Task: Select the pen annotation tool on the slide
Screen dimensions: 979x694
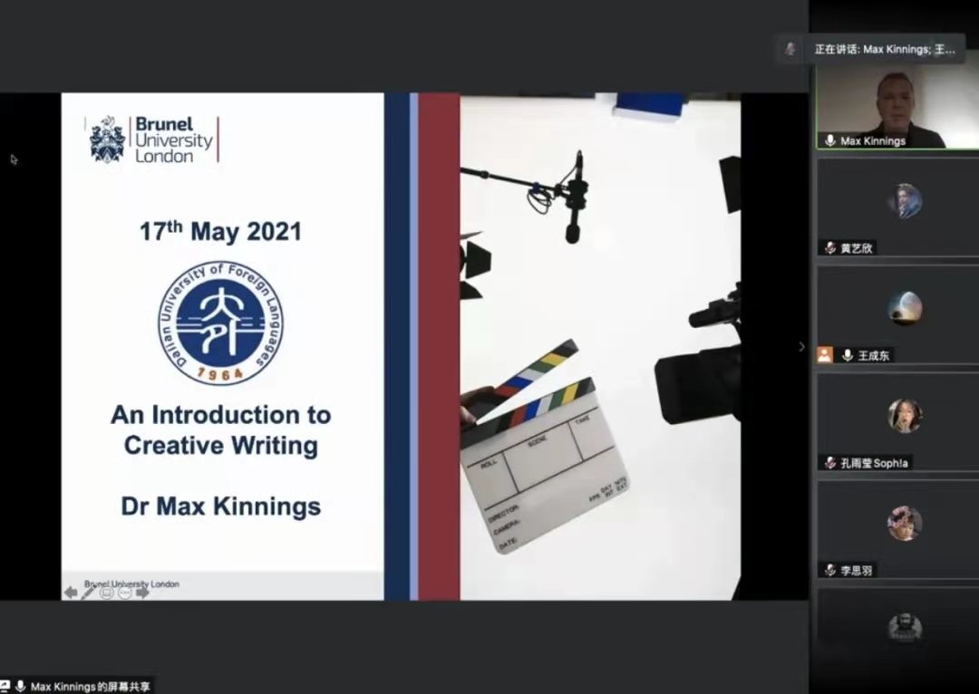Action: 88,593
